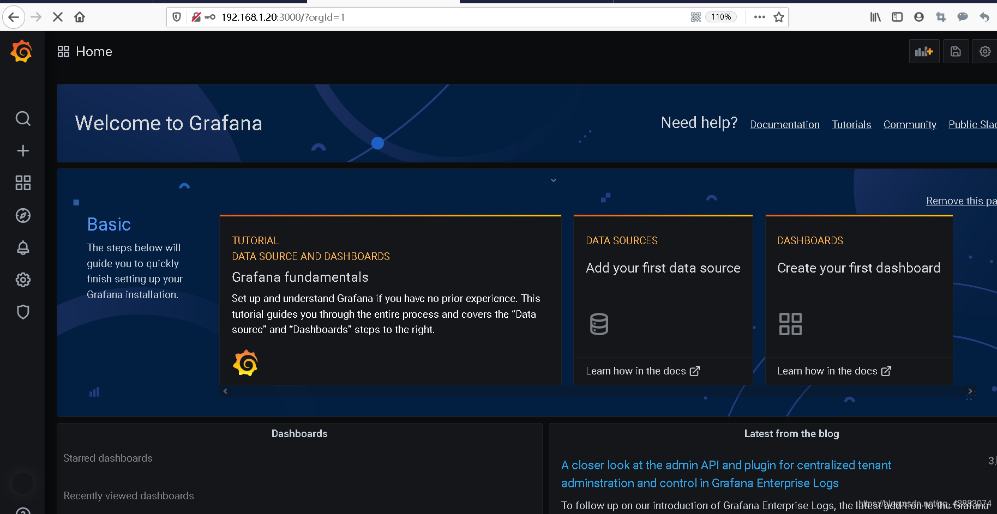Click the Recently viewed dashboards heading
Image resolution: width=997 pixels, height=514 pixels.
click(129, 495)
